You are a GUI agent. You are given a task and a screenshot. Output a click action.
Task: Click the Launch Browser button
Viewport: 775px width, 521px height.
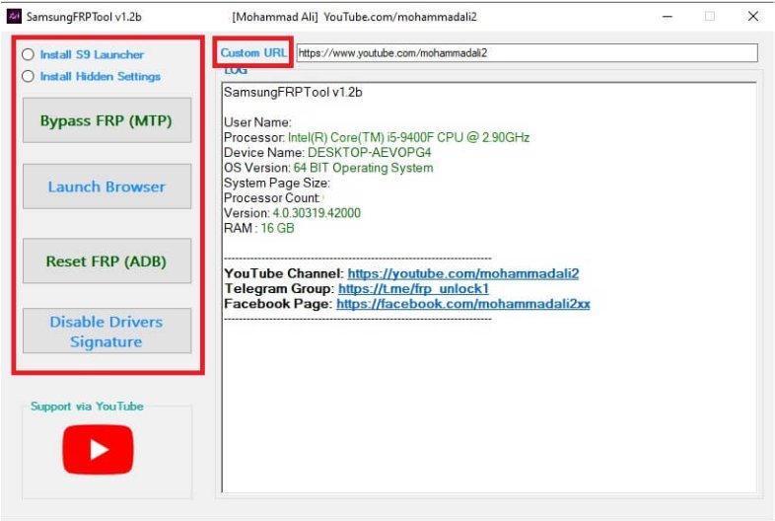[x=106, y=186]
